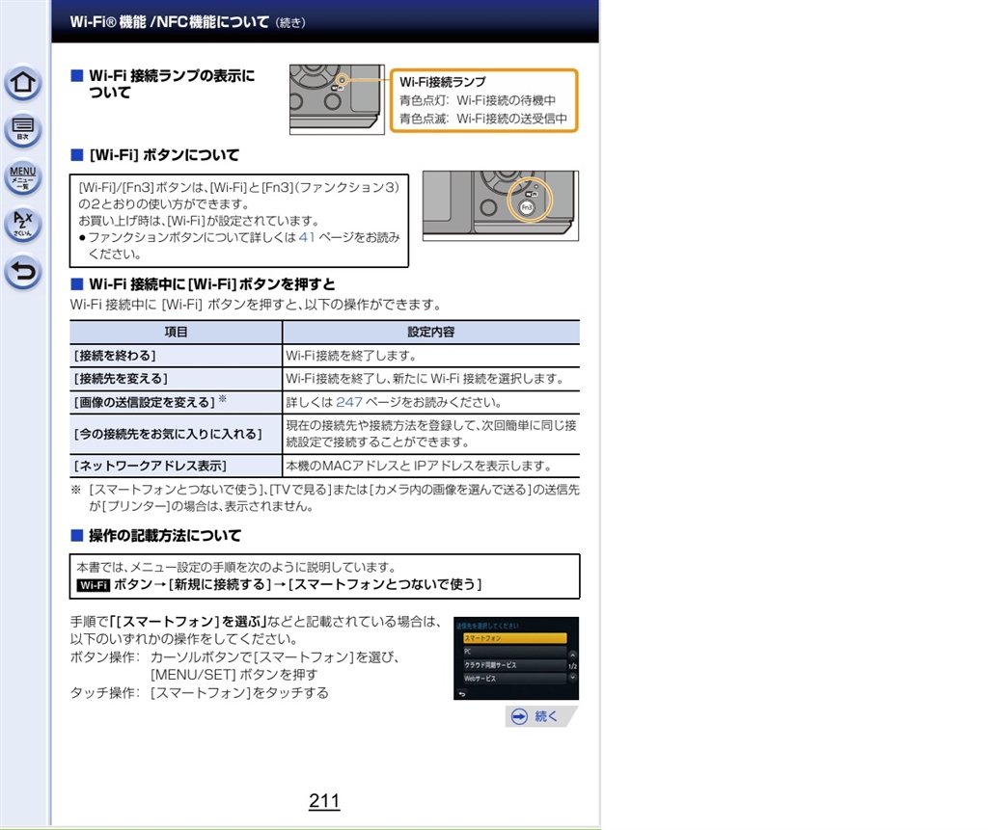Click the text about MACアドレスとIPアドレス
This screenshot has width=988, height=830.
(419, 466)
